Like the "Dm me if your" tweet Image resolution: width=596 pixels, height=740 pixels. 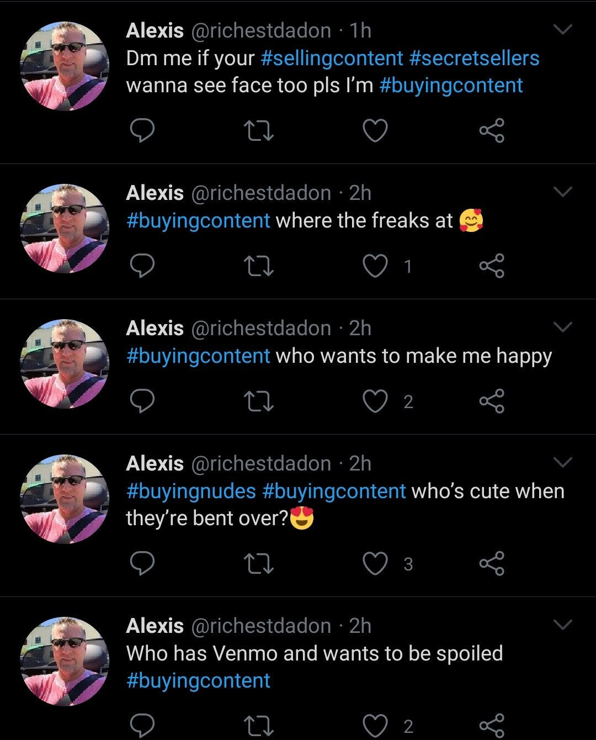(375, 131)
